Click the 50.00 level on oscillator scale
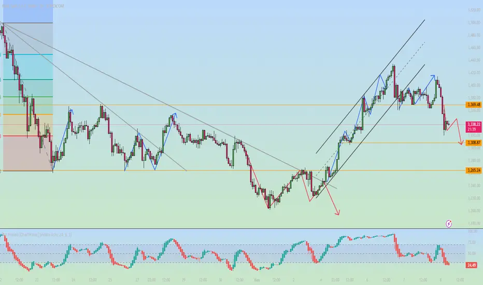 (472, 253)
